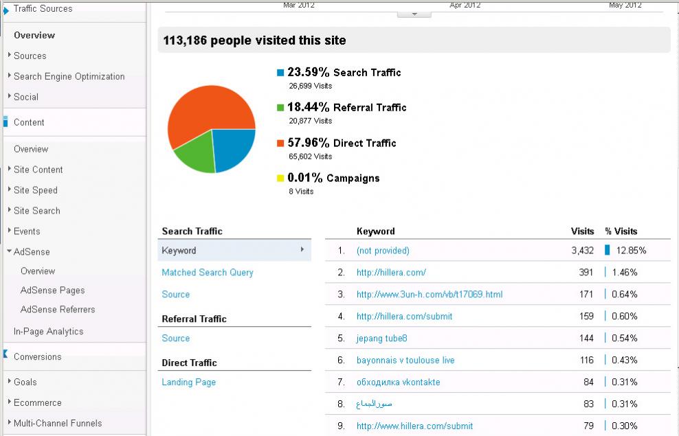Open the chart timeline dropdown handle

coord(414,13)
